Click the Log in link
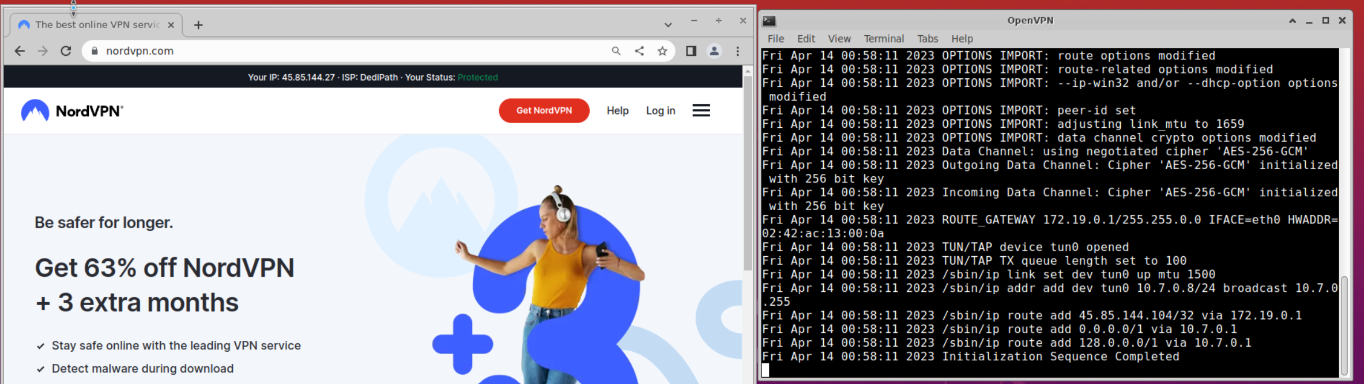 click(660, 111)
